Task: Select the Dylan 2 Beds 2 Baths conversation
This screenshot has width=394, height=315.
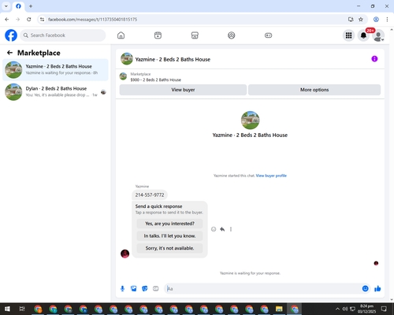Action: [x=55, y=92]
